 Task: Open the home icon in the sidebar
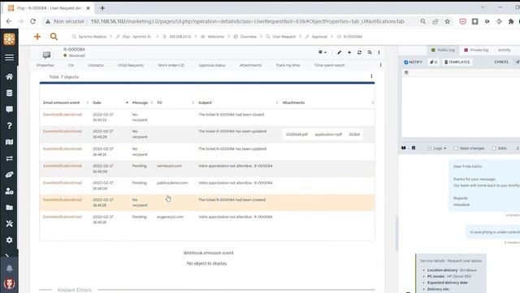click(x=9, y=77)
